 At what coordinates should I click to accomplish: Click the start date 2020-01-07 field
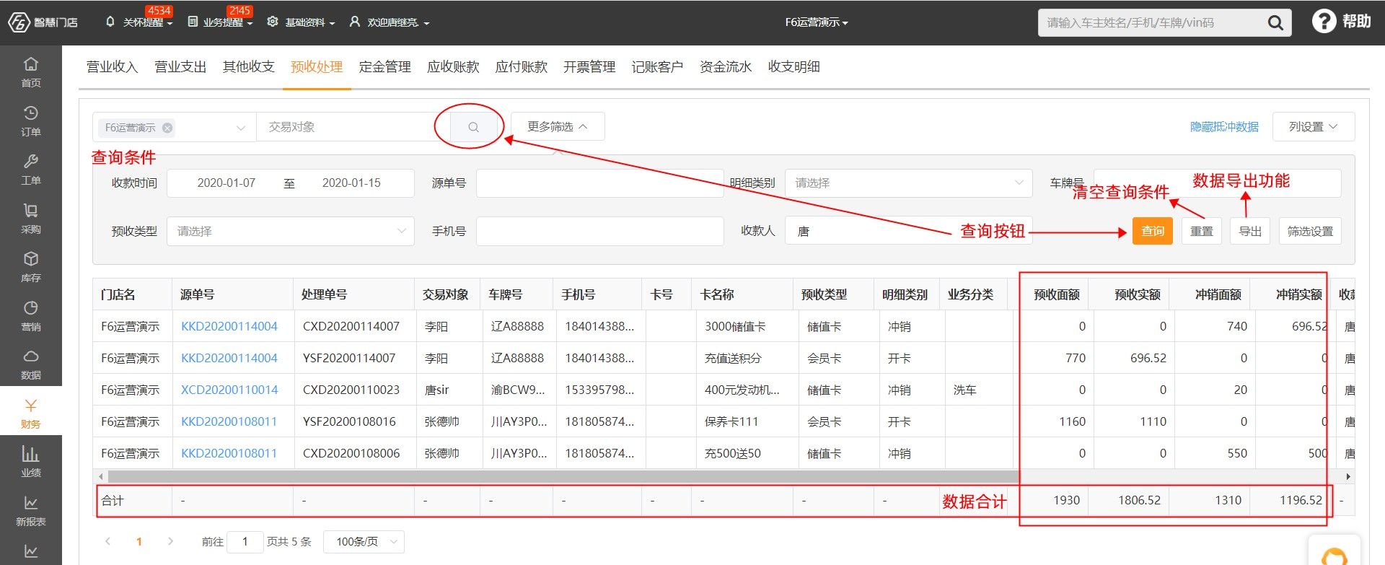click(227, 183)
